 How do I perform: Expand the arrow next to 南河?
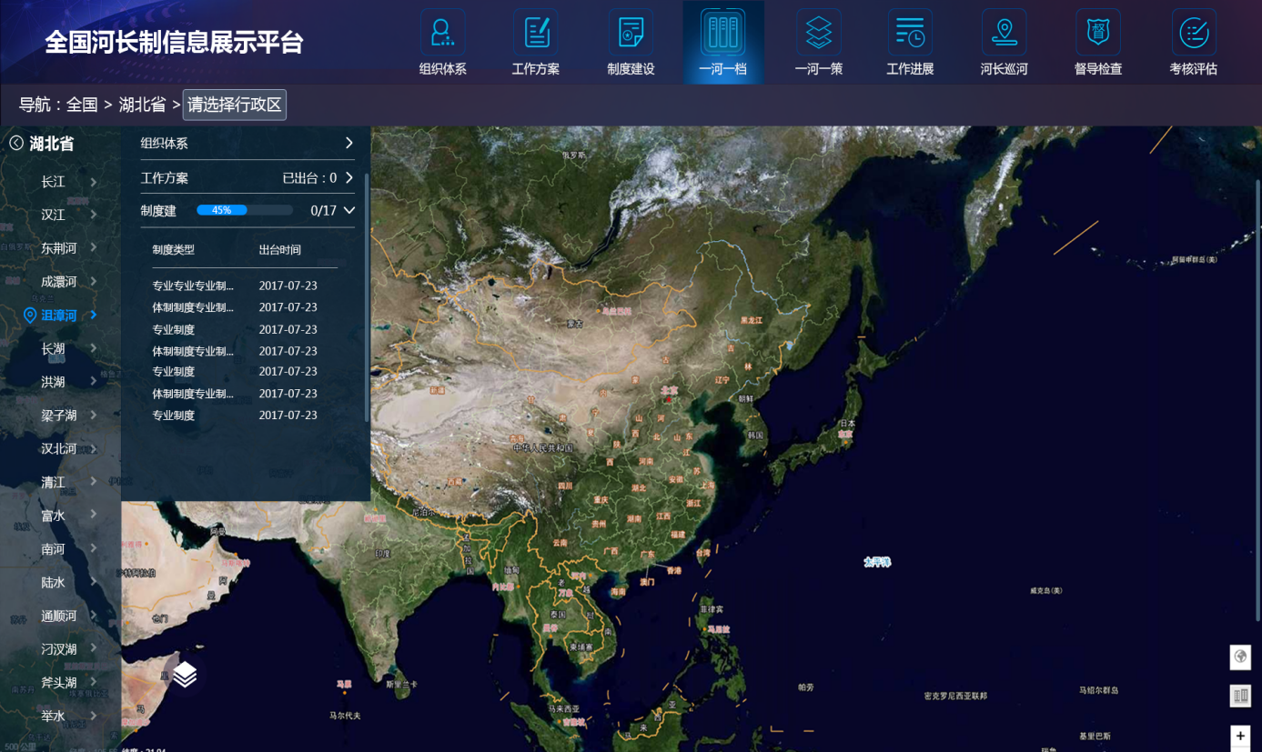(x=93, y=548)
